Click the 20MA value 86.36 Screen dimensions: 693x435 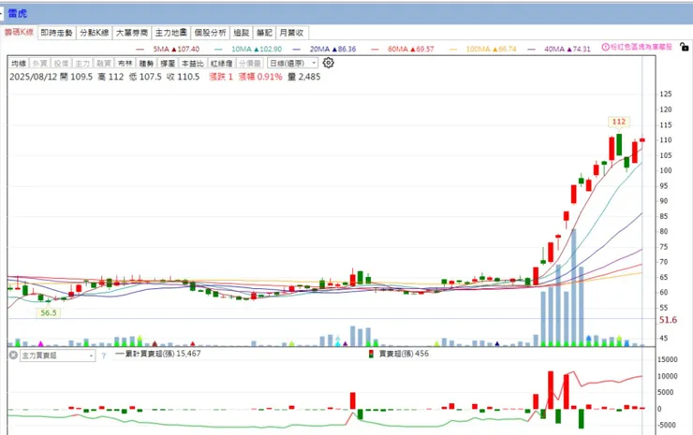click(x=346, y=49)
